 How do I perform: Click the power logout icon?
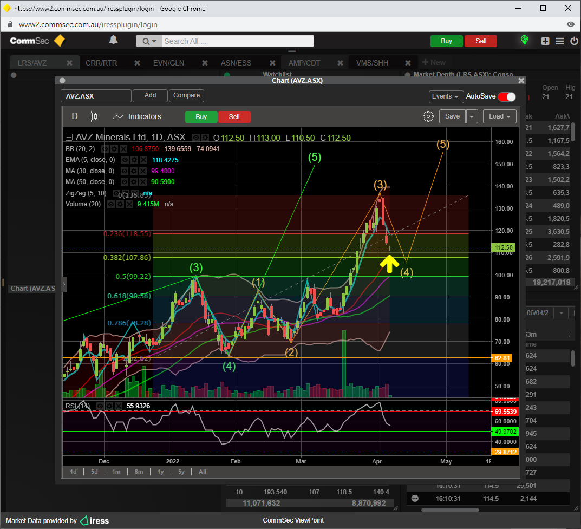573,41
